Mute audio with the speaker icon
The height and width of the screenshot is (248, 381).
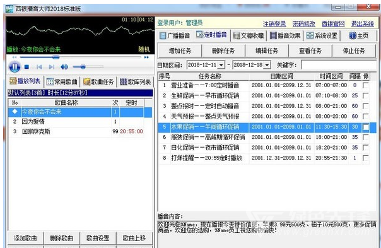click(x=64, y=67)
